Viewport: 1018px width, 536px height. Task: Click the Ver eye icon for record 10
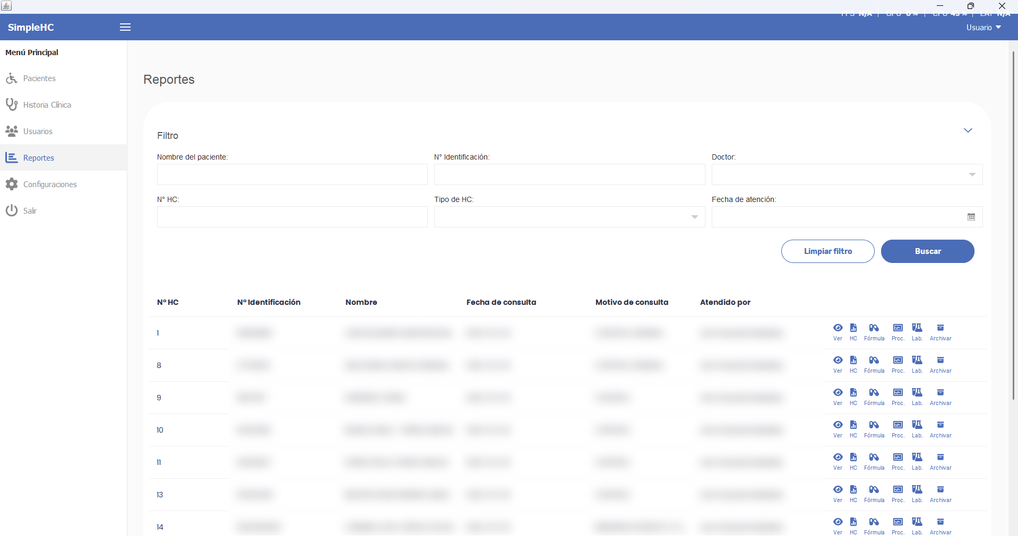click(x=838, y=429)
